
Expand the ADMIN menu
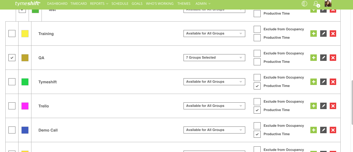tap(203, 4)
